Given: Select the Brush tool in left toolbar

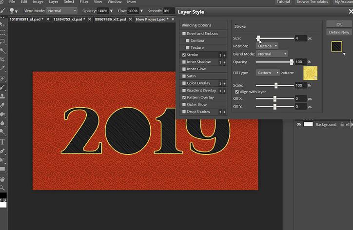Looking at the screenshot, I should (x=2, y=87).
